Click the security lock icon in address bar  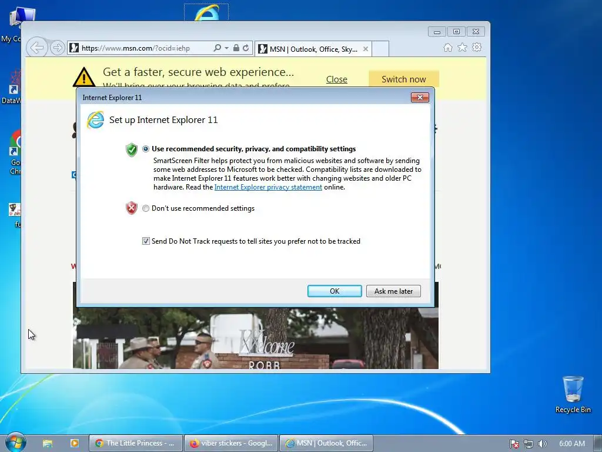236,48
